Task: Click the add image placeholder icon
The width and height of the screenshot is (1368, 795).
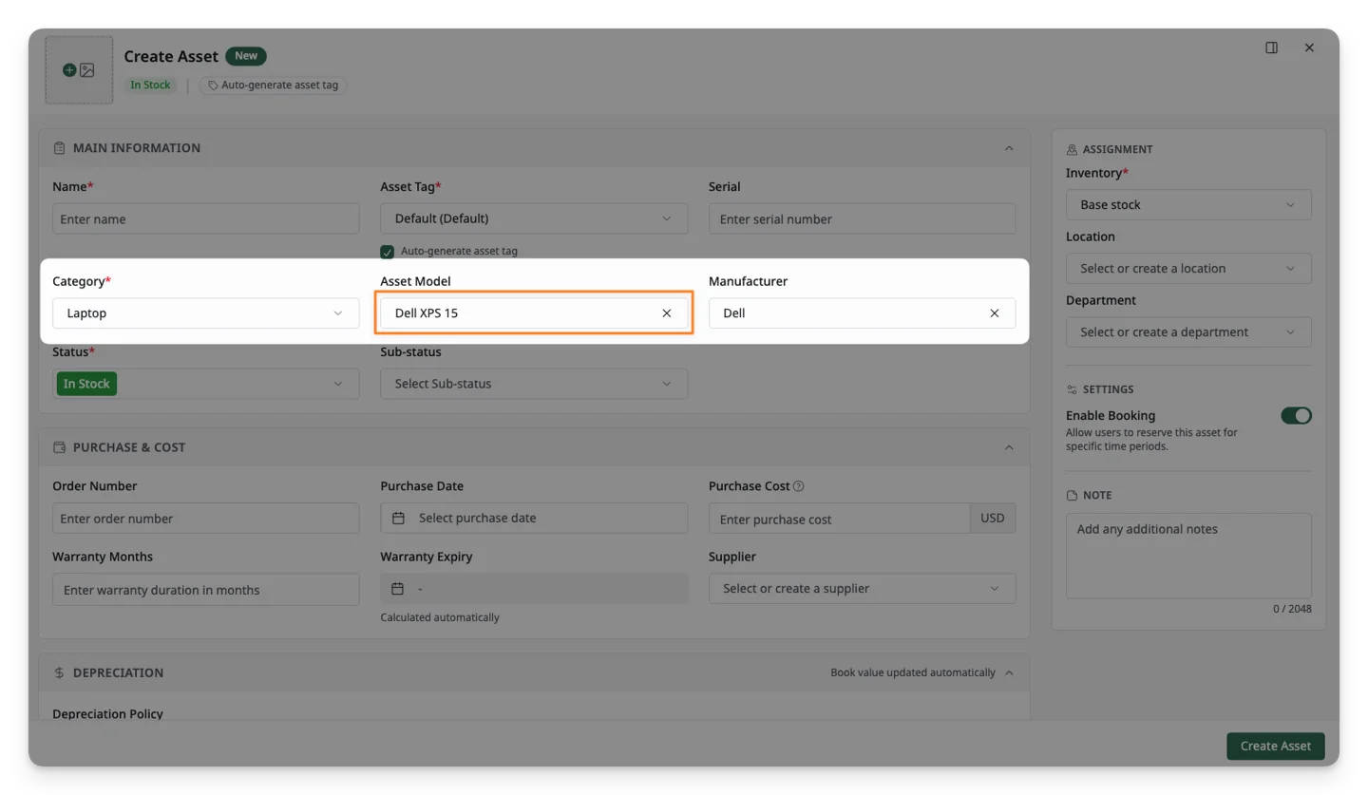Action: [79, 70]
